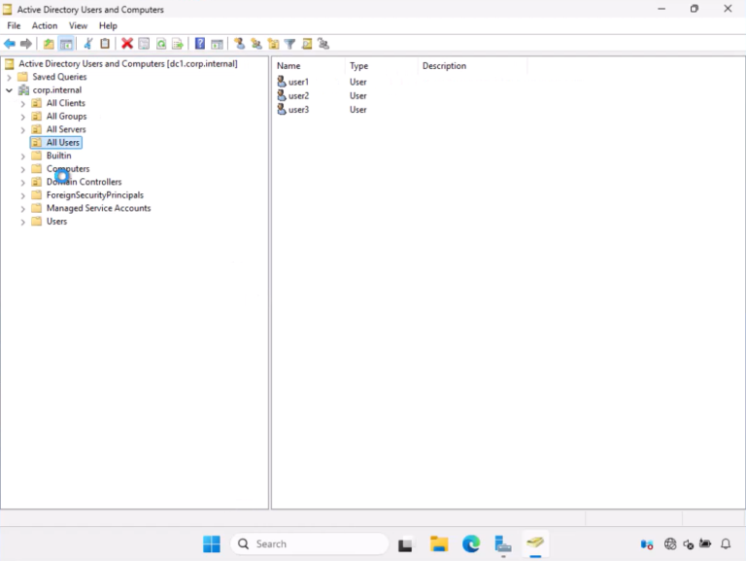The width and height of the screenshot is (746, 561).
Task: Select the Users container in tree
Action: (x=56, y=222)
